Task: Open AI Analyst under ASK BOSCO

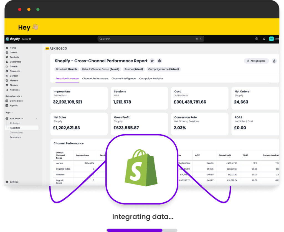Action: (x=15, y=123)
